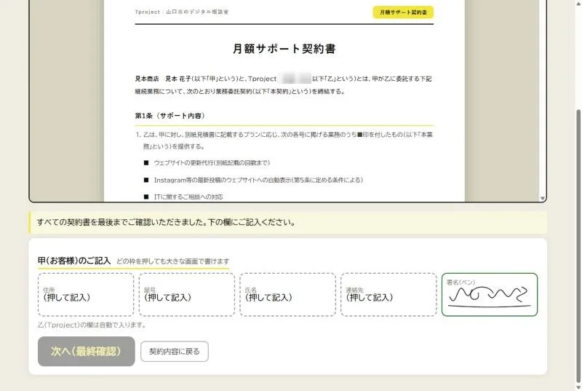Click the Tproject header text in the document
Viewport: 582px width, 391px height.
[x=181, y=12]
